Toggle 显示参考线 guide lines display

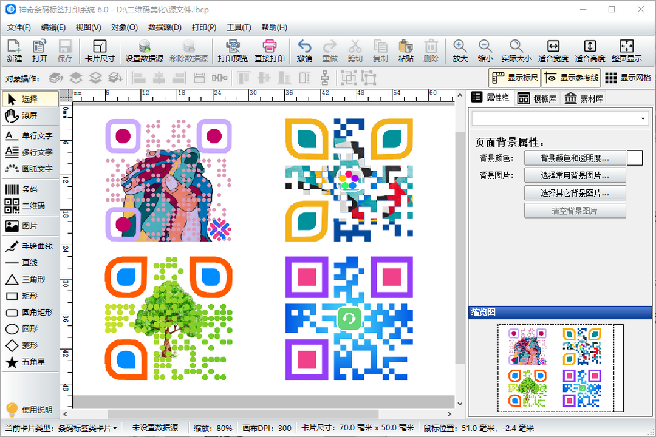pyautogui.click(x=570, y=78)
